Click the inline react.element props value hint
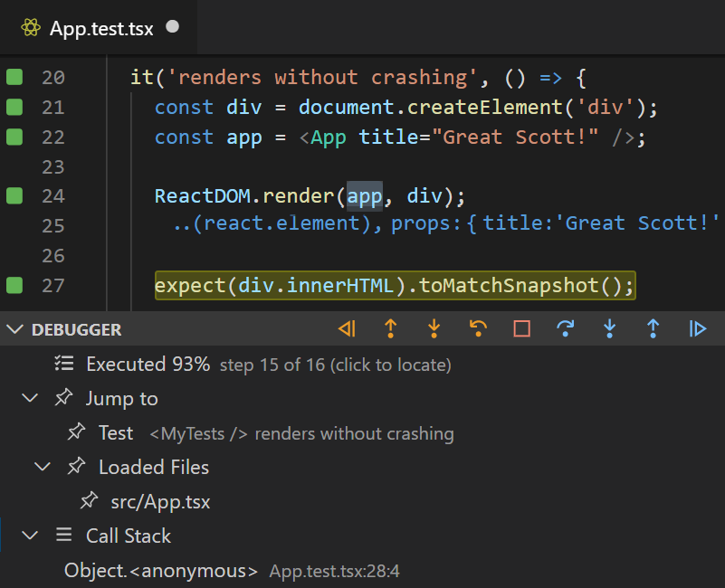 pyautogui.click(x=446, y=223)
